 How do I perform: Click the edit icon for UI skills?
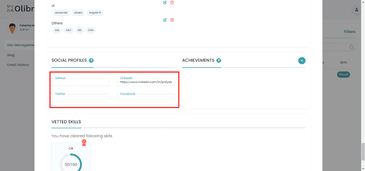pos(165,3)
